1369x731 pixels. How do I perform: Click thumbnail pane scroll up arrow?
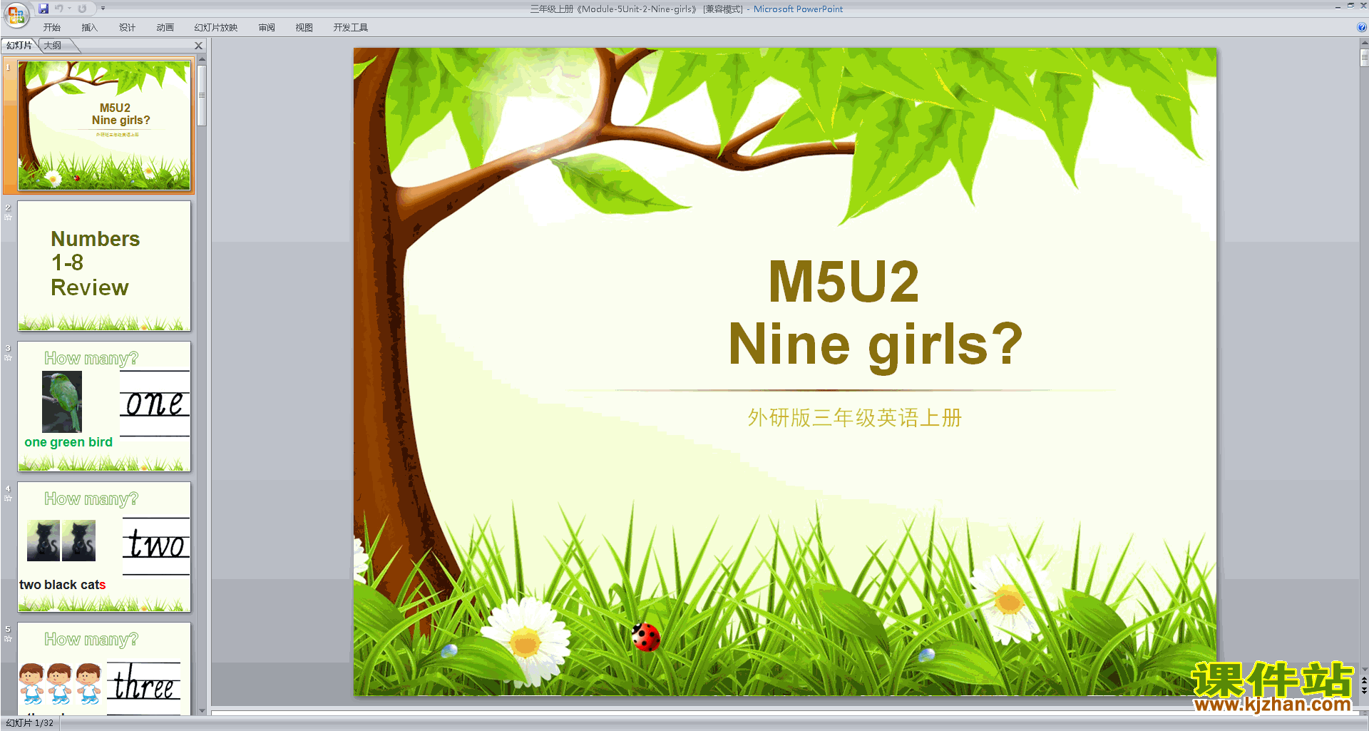(202, 60)
